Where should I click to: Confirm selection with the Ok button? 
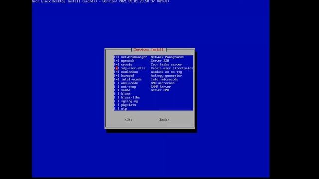click(x=129, y=120)
